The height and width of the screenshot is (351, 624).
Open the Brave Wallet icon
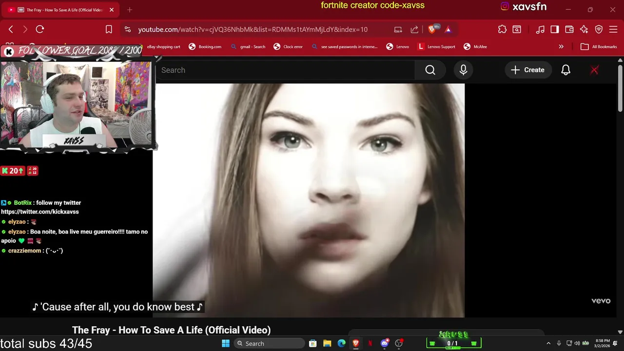(x=569, y=29)
